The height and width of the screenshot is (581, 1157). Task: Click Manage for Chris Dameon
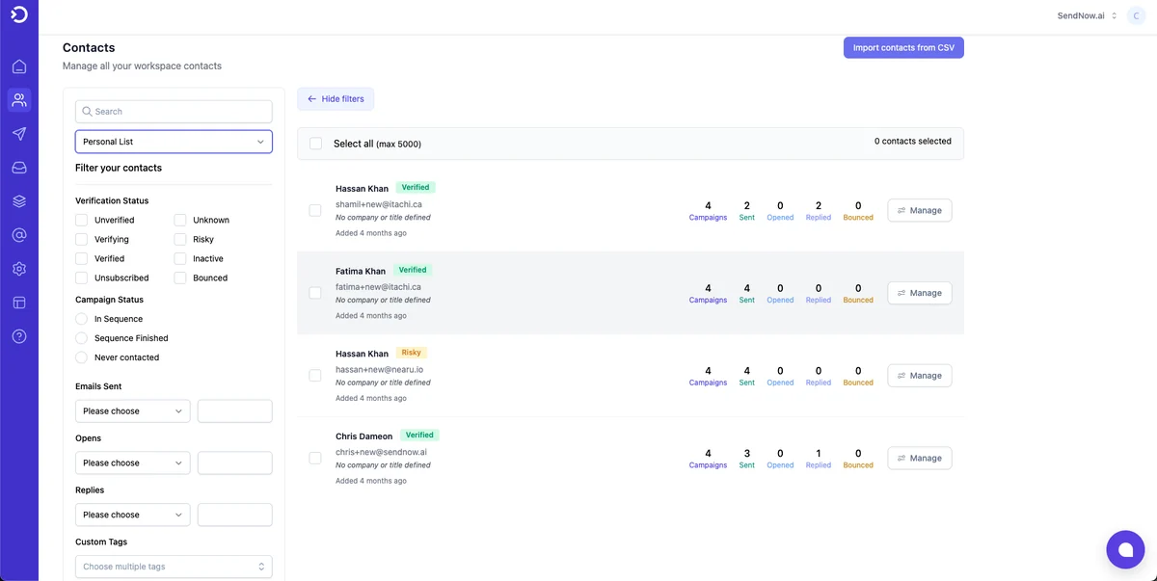920,458
